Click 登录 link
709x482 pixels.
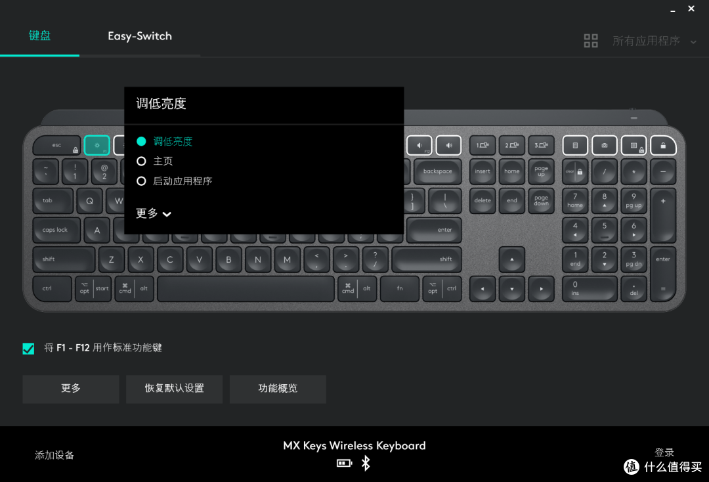point(664,452)
